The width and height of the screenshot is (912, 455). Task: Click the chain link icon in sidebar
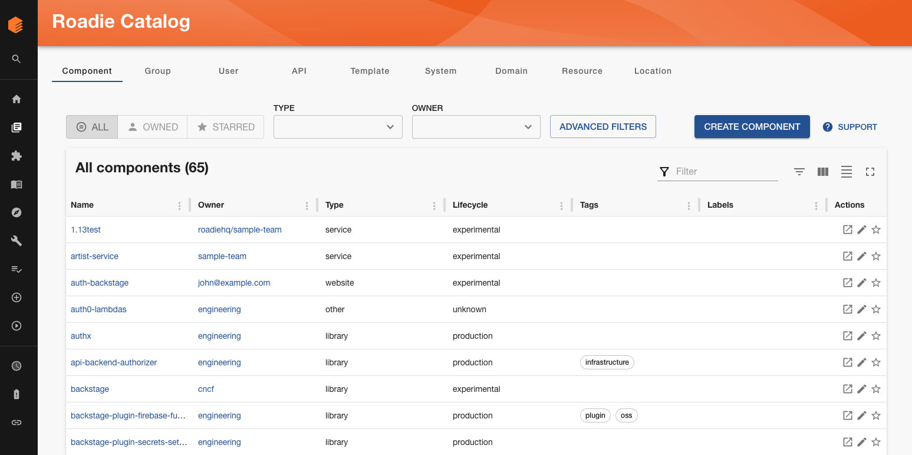tap(17, 423)
